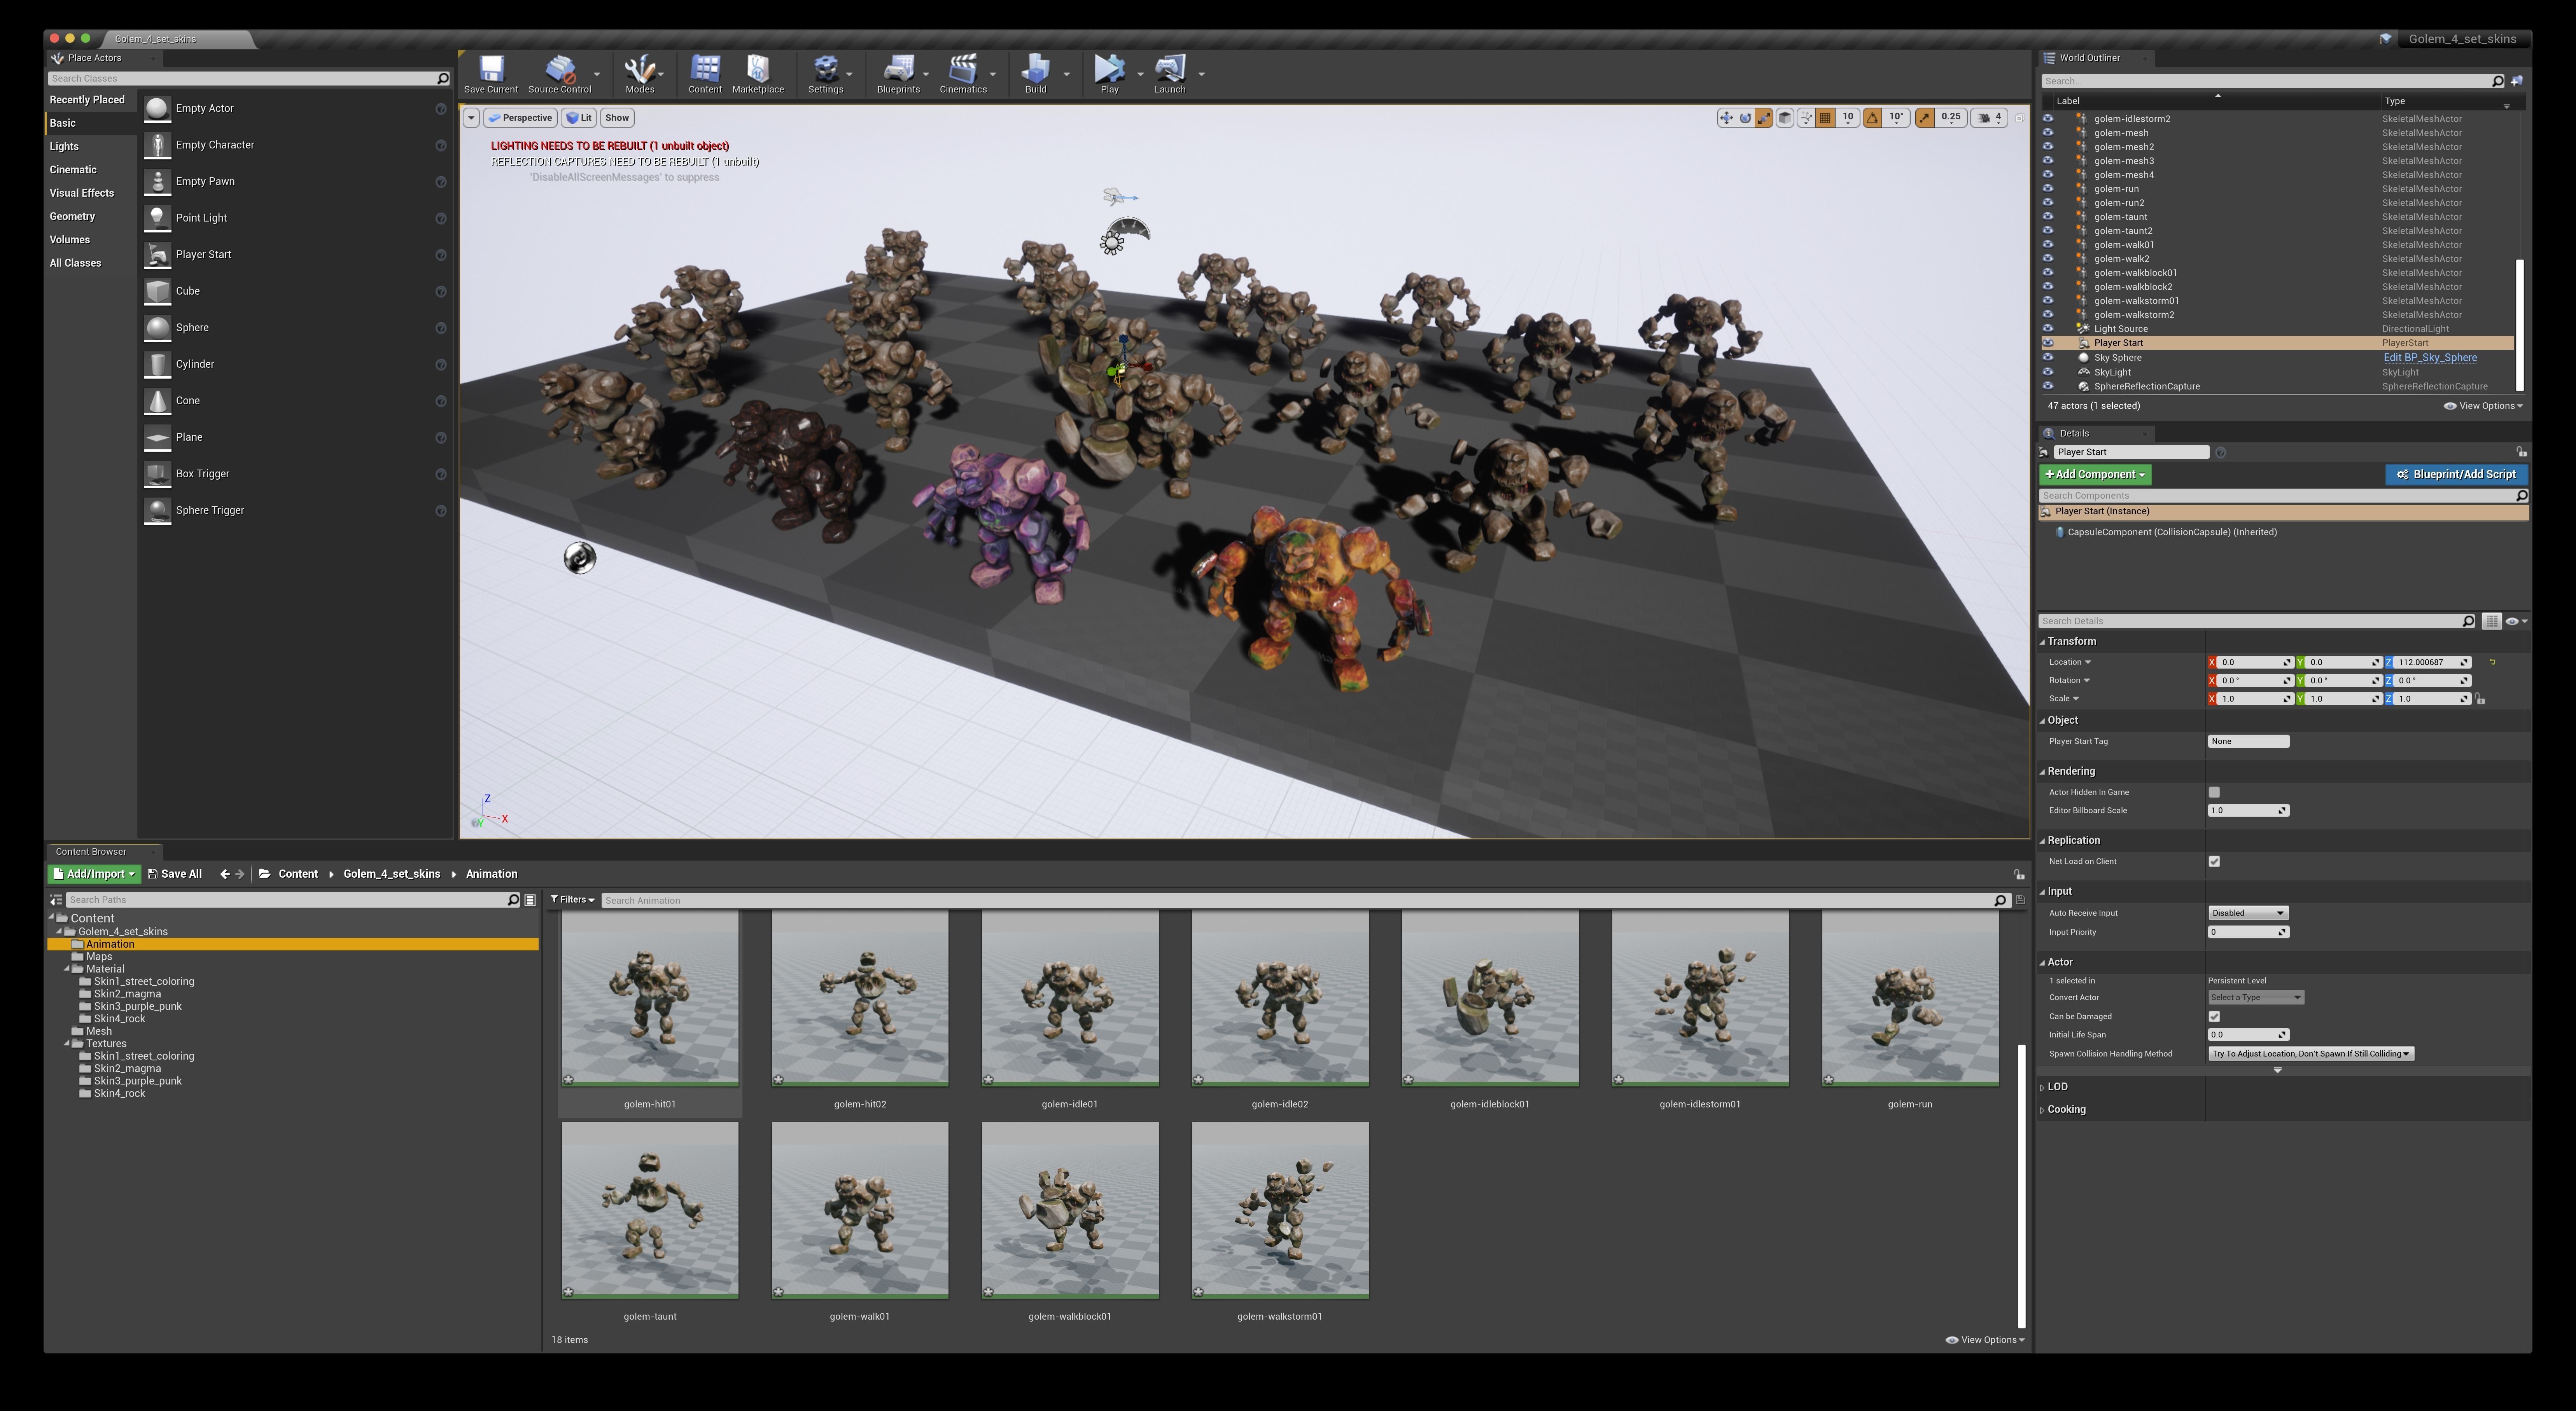2576x1411 pixels.
Task: Toggle Can be Damaged checkbox
Action: point(2214,1017)
